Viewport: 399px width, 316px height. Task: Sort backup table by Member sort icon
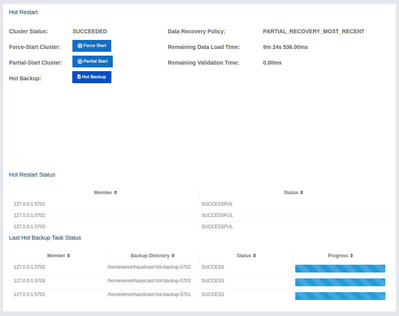tap(69, 256)
